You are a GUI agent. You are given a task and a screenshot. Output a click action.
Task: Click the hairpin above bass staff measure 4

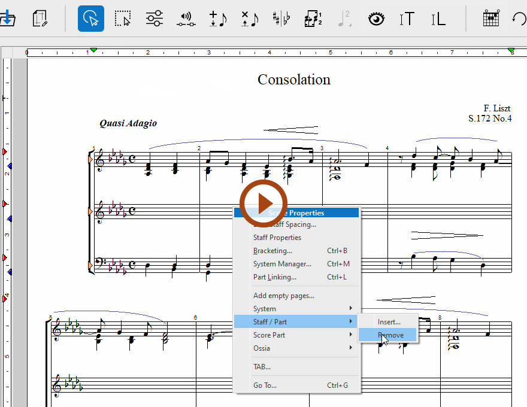(x=447, y=235)
